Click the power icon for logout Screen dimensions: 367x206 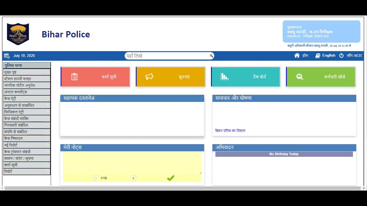(x=341, y=56)
